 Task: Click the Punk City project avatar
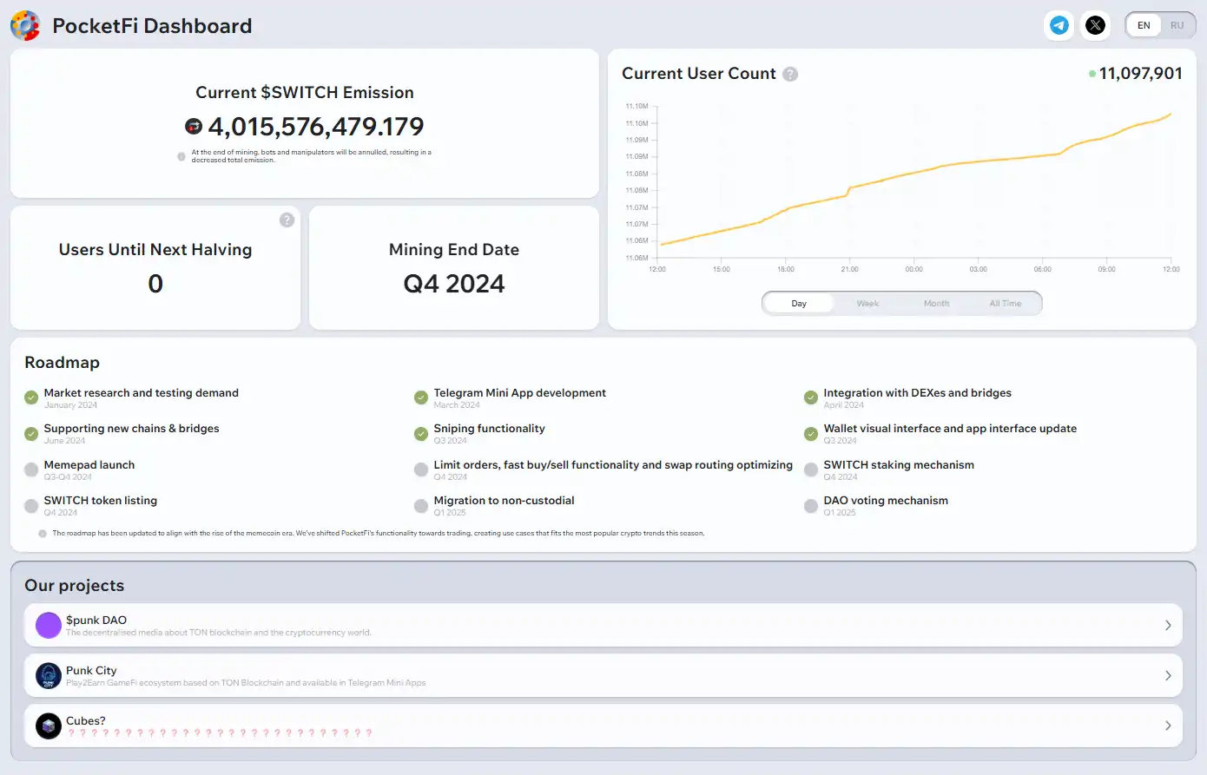[49, 675]
